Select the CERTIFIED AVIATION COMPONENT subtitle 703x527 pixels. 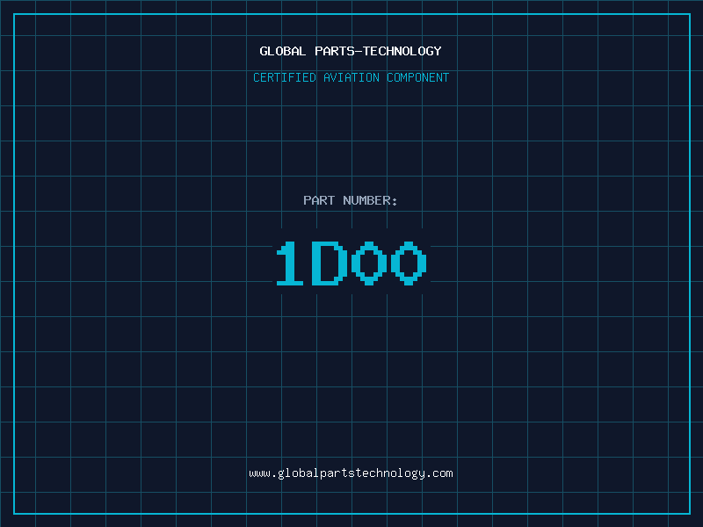pyautogui.click(x=351, y=77)
